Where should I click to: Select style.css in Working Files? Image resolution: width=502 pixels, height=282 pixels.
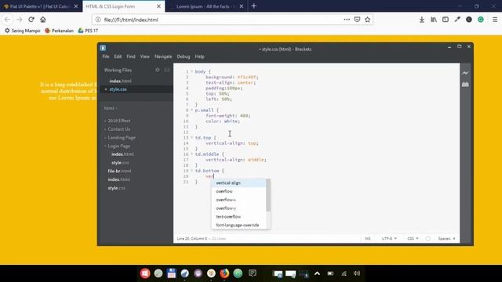pos(118,89)
